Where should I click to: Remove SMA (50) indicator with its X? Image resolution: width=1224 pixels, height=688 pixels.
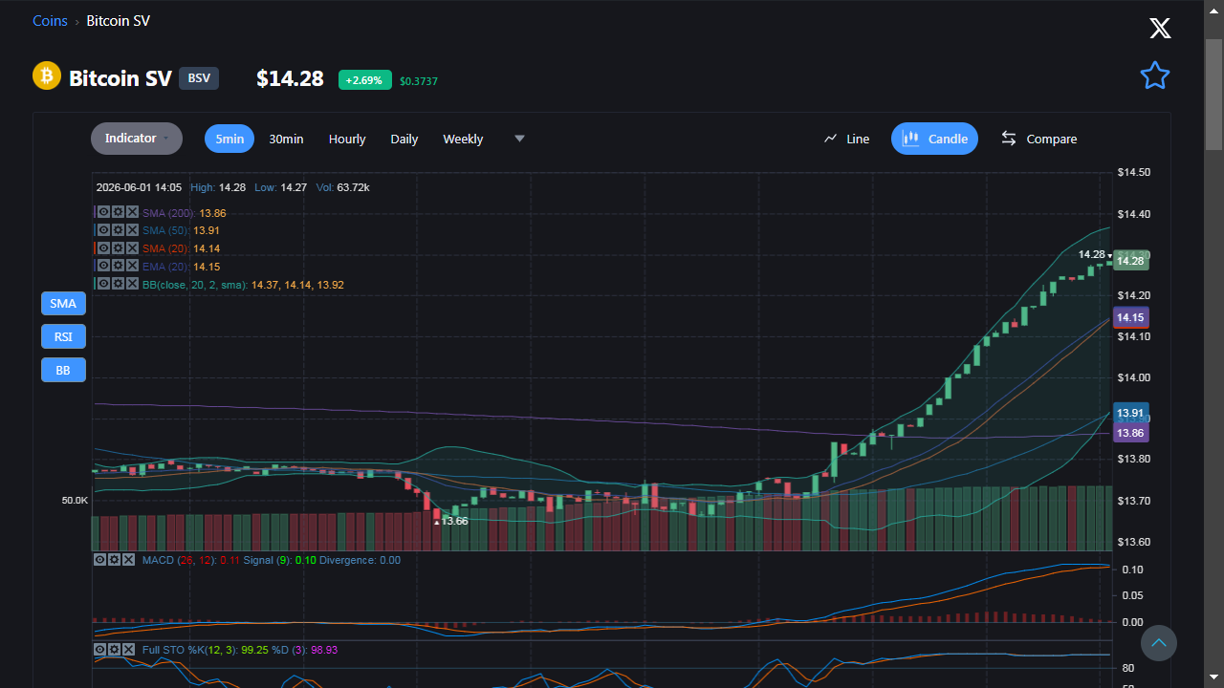click(132, 229)
